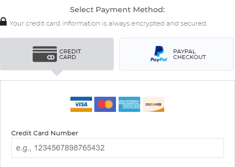This screenshot has width=235, height=167.
Task: Click the Visa card logo
Action: (81, 104)
